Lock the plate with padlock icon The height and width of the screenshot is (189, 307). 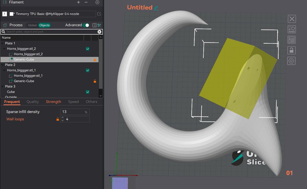pyautogui.click(x=292, y=50)
